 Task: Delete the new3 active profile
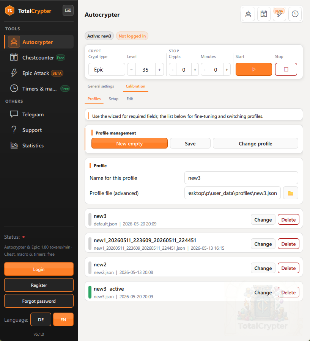pos(288,293)
